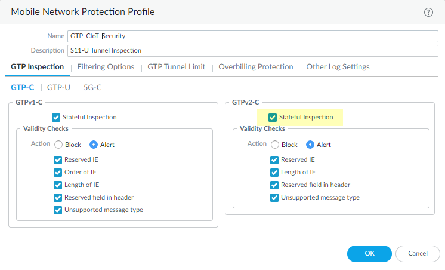The height and width of the screenshot is (270, 445).
Task: Open the help question mark icon
Action: (428, 12)
